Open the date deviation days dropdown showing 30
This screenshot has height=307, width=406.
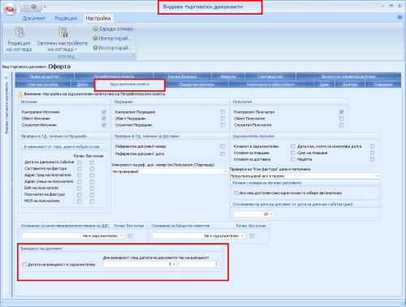(271, 214)
